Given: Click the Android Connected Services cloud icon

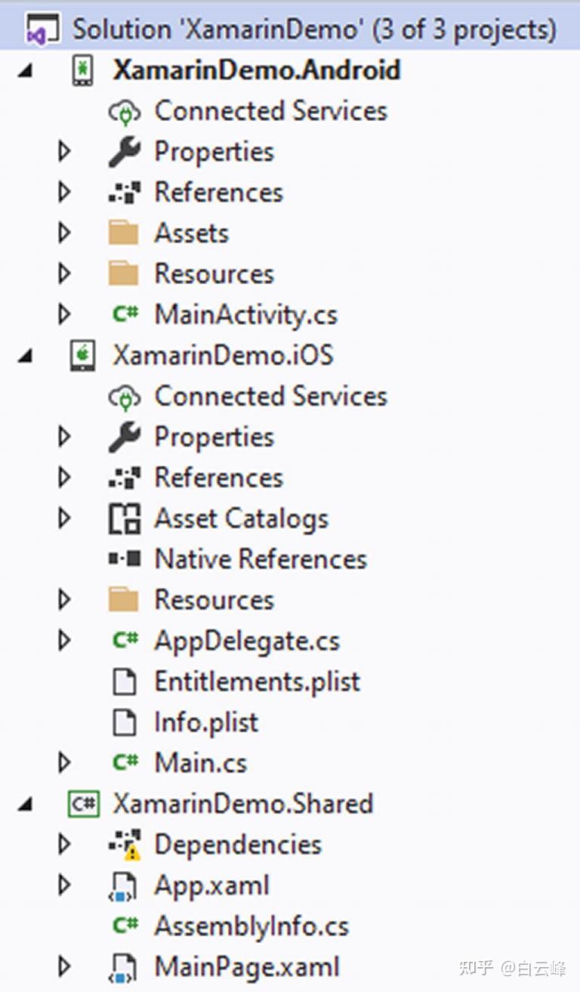Looking at the screenshot, I should point(124,112).
